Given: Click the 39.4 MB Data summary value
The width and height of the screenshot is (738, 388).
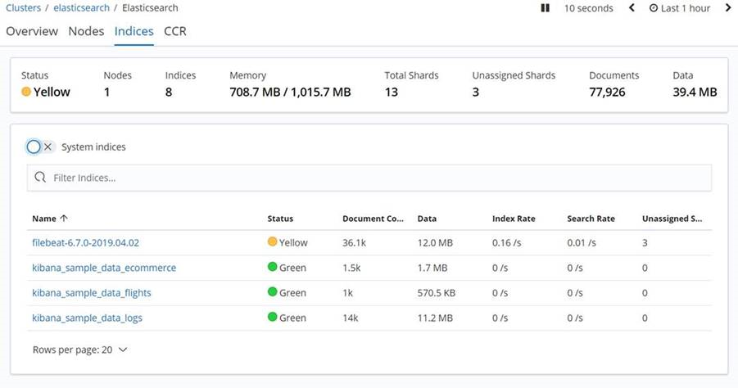Looking at the screenshot, I should click(695, 92).
